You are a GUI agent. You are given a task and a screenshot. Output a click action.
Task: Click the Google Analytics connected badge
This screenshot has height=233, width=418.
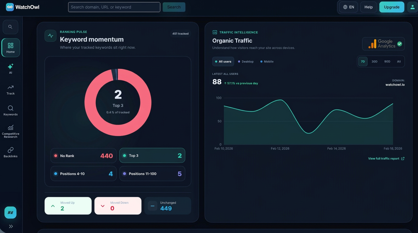[383, 44]
